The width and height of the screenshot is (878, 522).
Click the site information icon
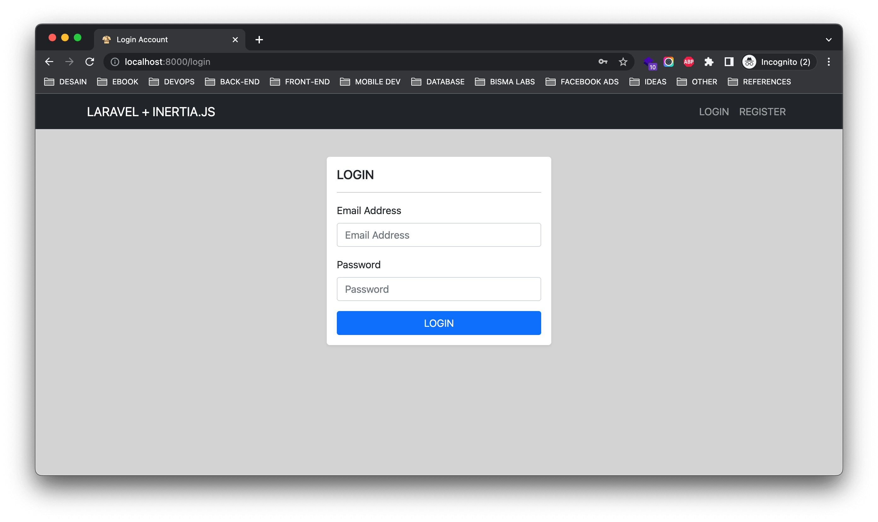(115, 62)
